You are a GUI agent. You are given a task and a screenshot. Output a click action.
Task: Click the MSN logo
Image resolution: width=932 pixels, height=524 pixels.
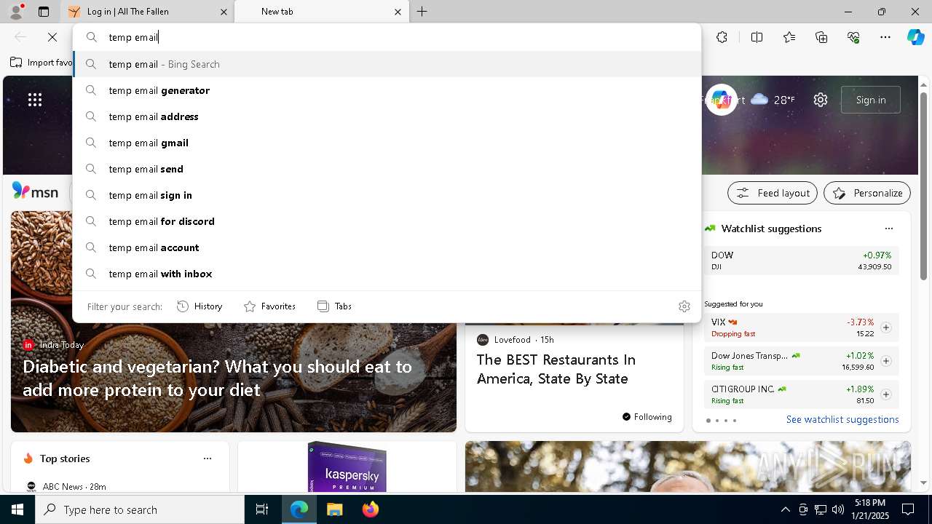click(35, 191)
